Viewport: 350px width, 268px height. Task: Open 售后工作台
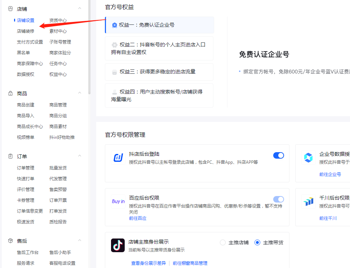tap(28, 253)
